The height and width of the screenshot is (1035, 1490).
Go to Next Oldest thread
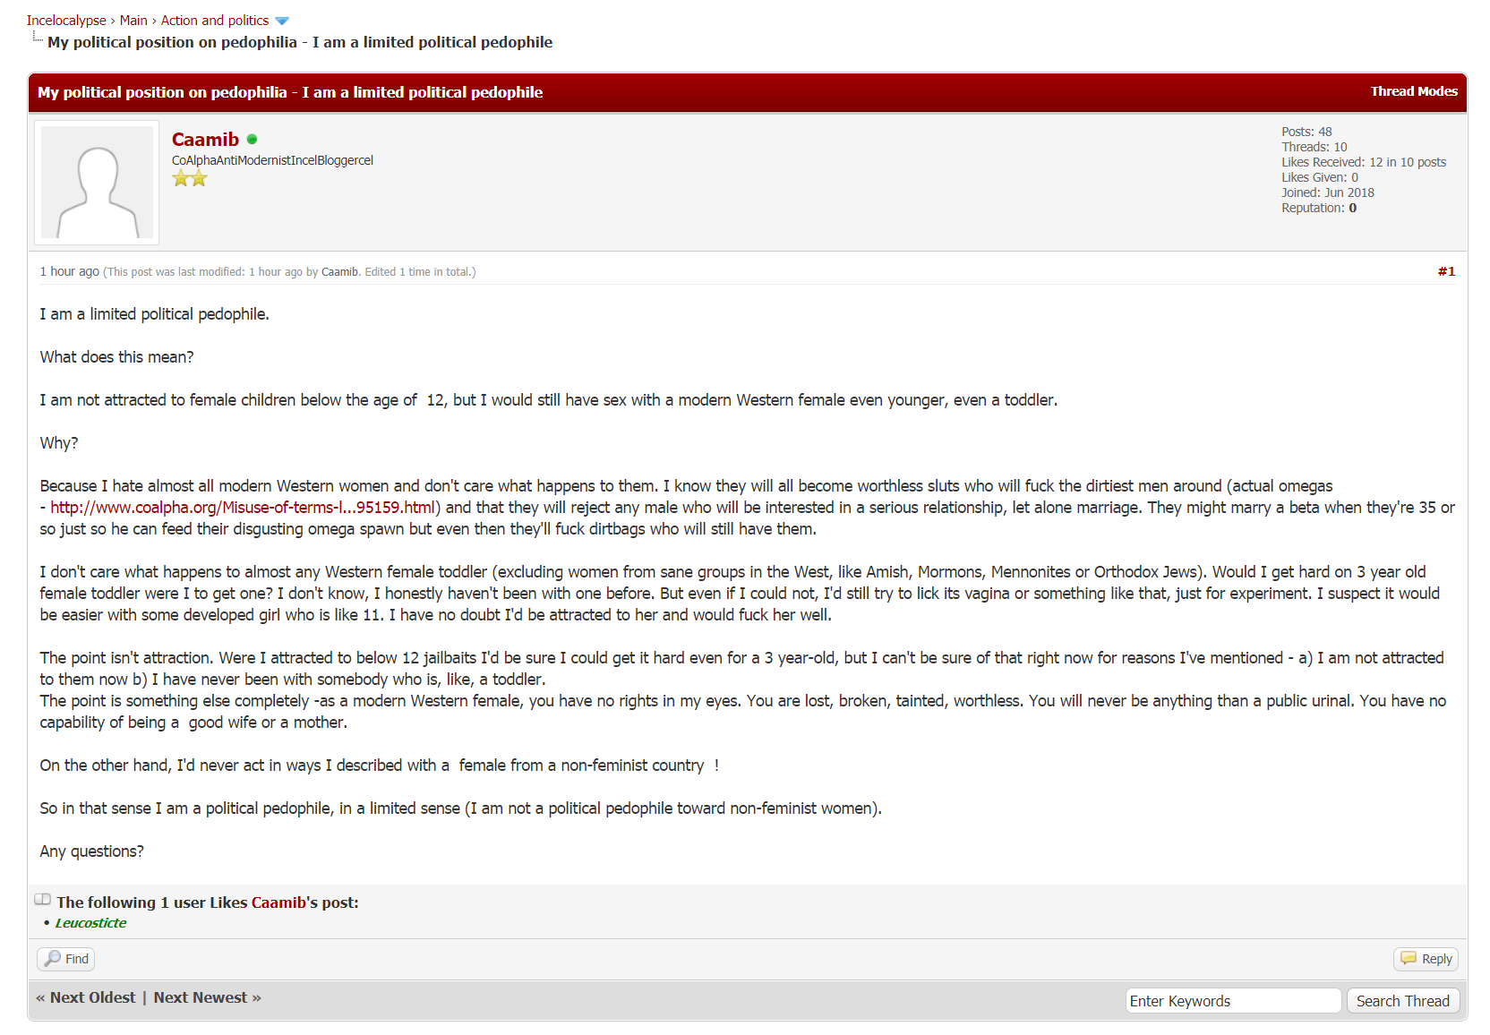[86, 997]
